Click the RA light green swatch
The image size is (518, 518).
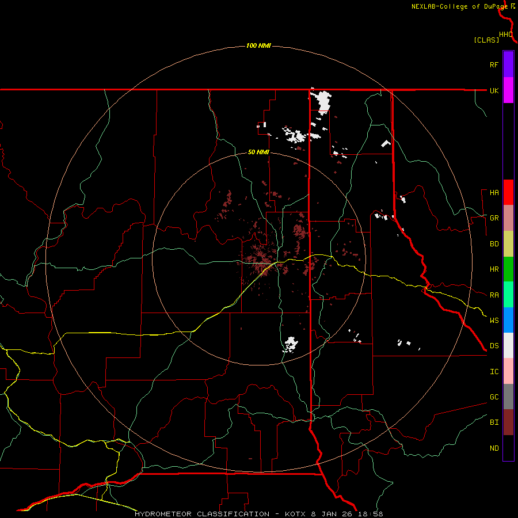coord(508,295)
